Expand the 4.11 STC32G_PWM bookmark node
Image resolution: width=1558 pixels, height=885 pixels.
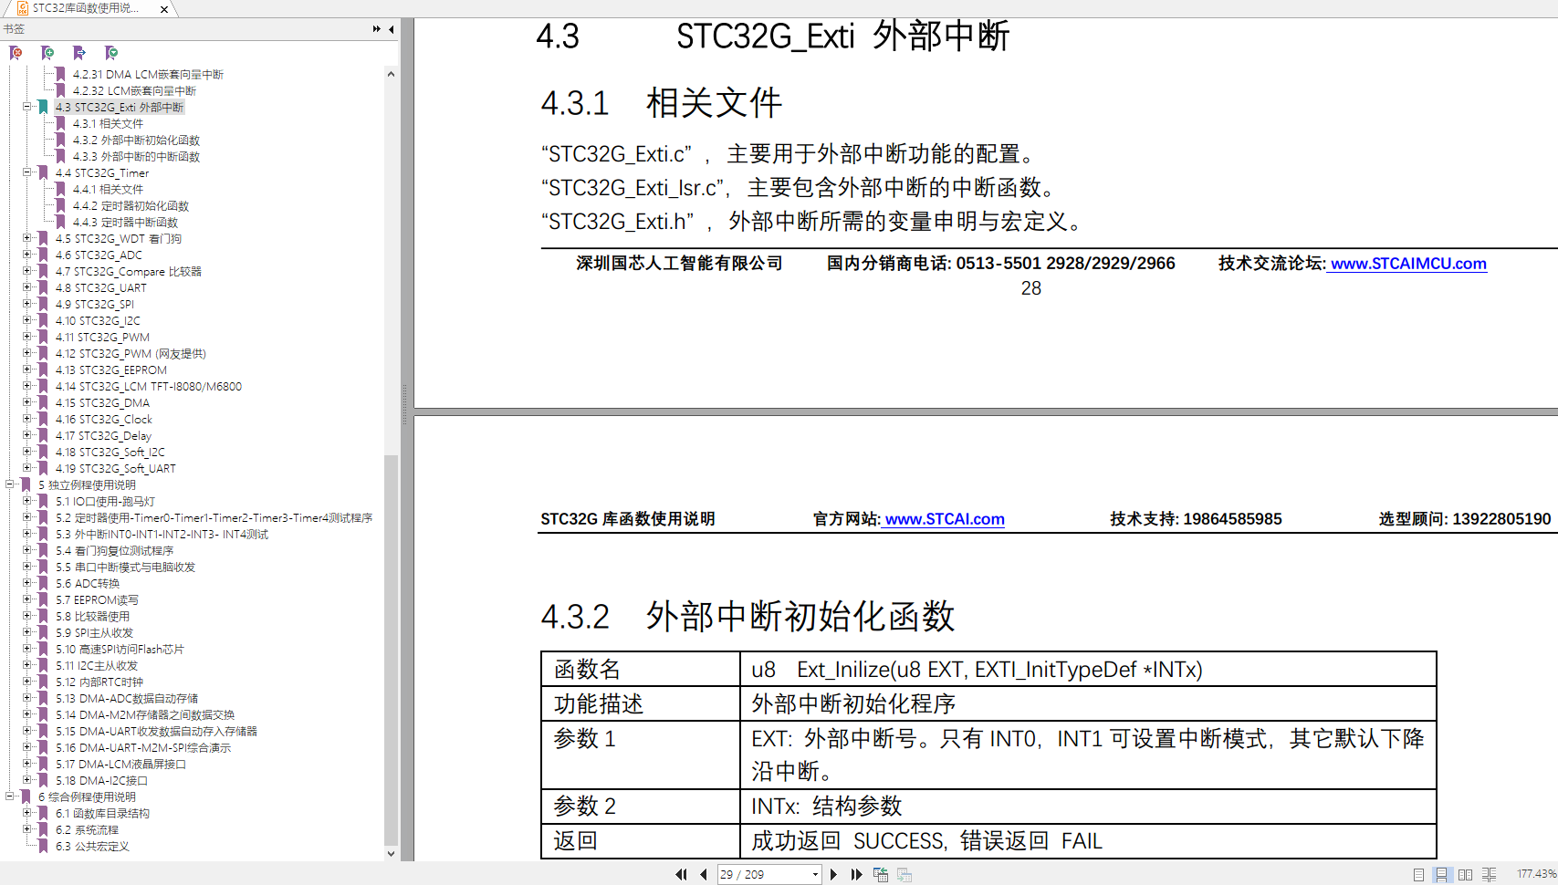point(26,337)
